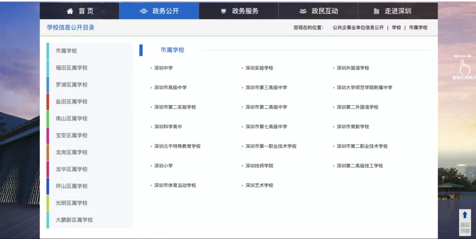Select 龙岗区属学校 in the sidebar
The width and height of the screenshot is (476, 239).
coord(71,152)
